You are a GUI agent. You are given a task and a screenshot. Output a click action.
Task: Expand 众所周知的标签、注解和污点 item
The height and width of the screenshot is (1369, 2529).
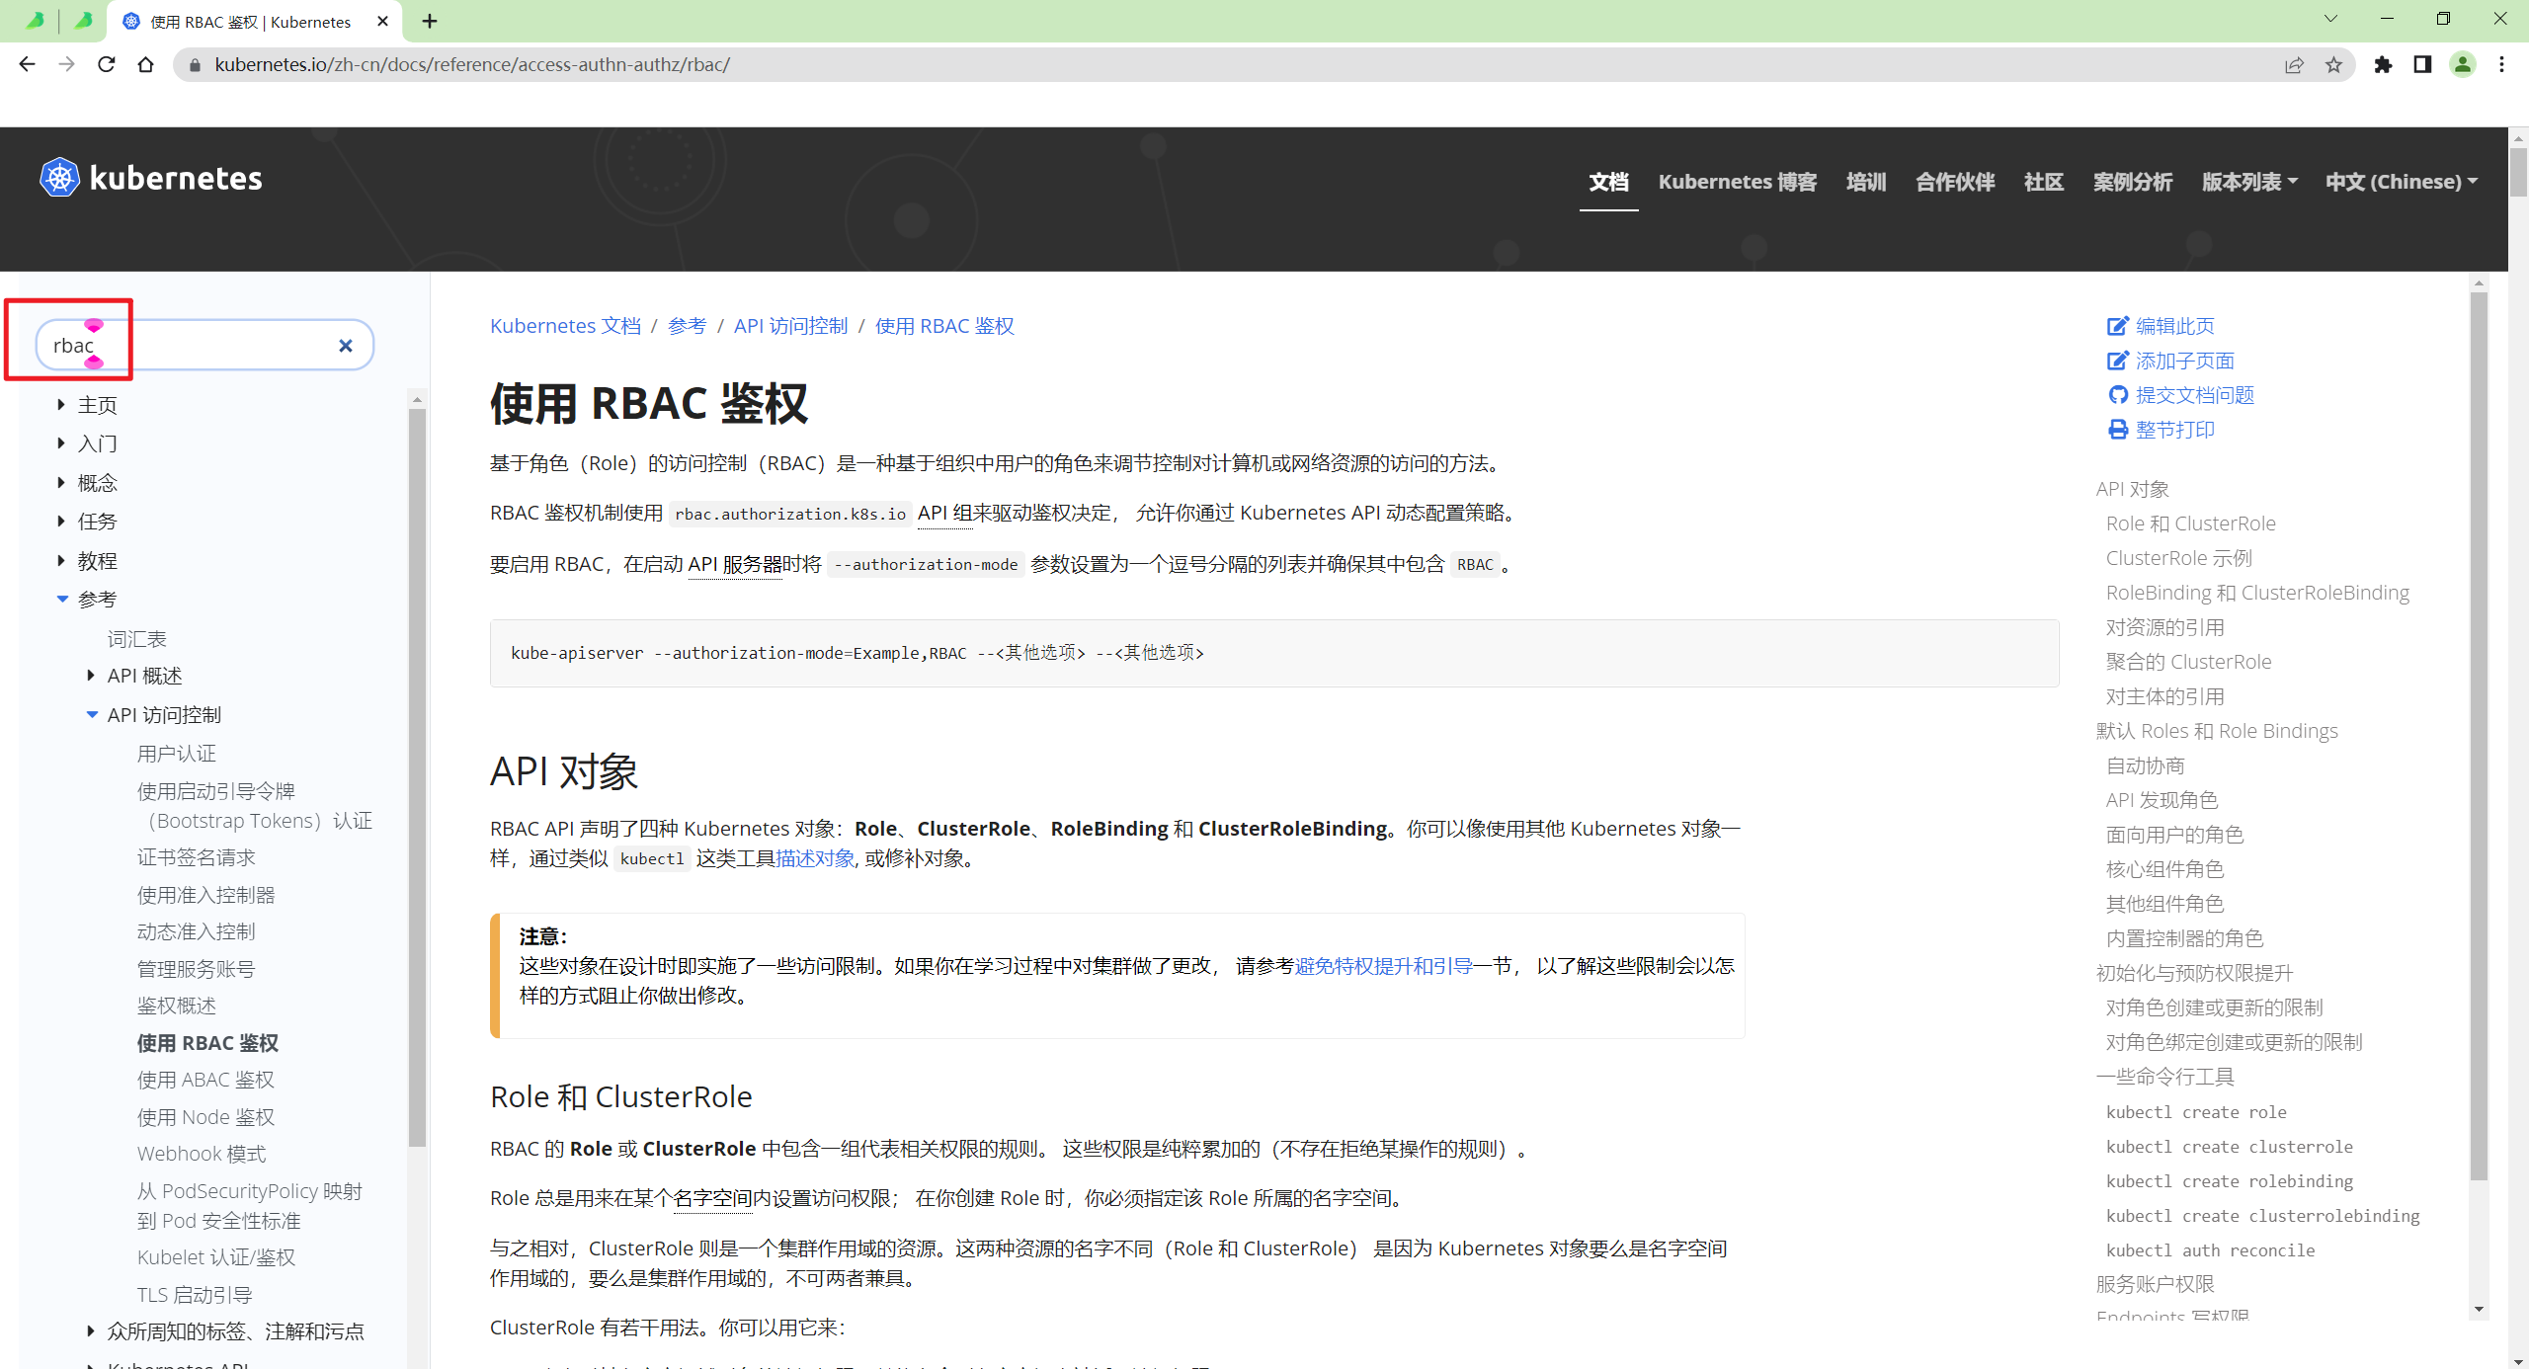pyautogui.click(x=91, y=1331)
